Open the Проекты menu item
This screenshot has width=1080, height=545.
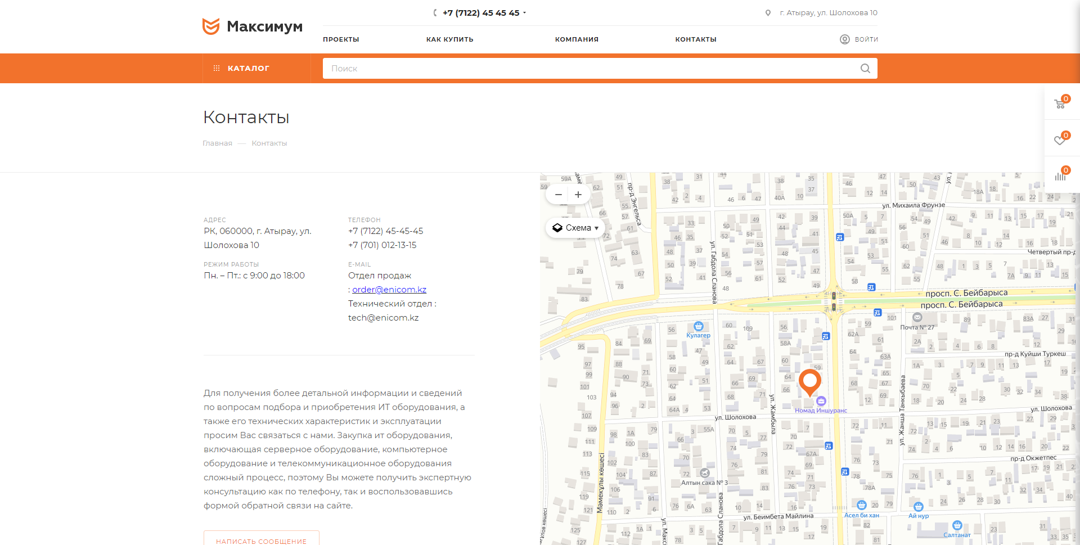pyautogui.click(x=341, y=39)
